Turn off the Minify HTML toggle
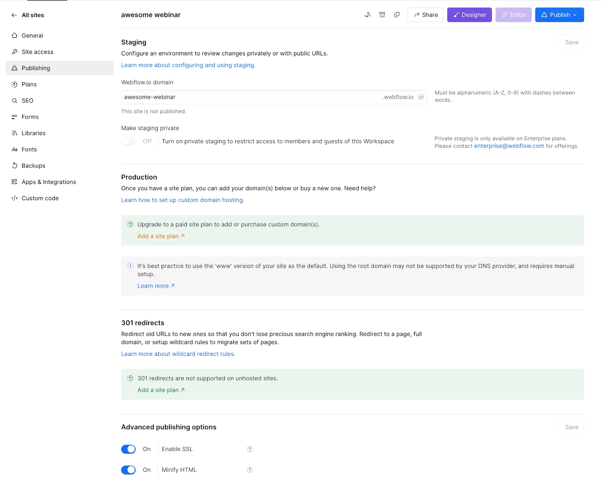 128,470
